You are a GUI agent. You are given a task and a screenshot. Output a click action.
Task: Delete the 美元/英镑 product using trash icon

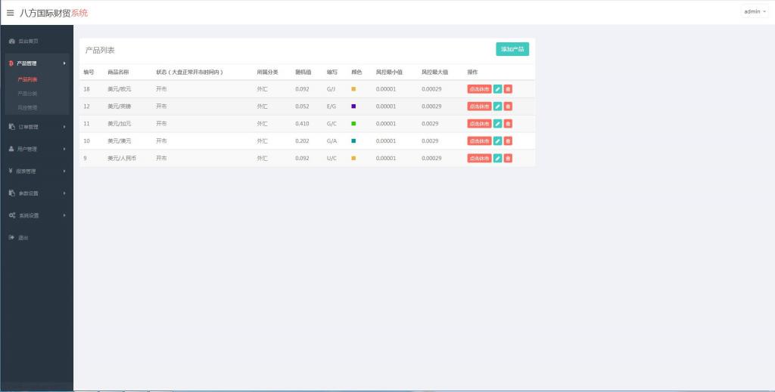[508, 106]
